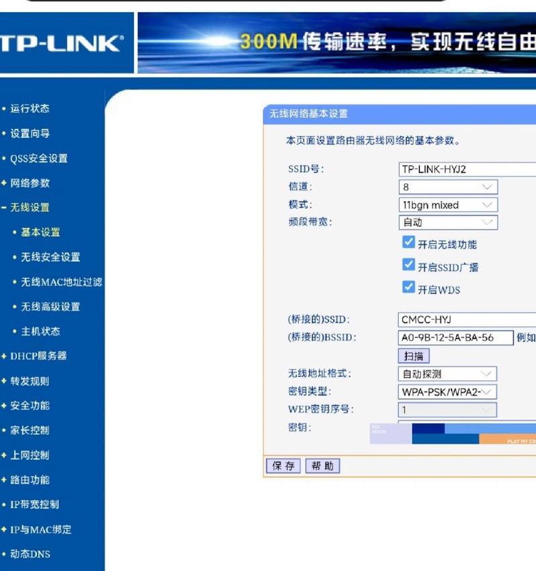Open the 无线地址格式 dropdown

coord(447,374)
